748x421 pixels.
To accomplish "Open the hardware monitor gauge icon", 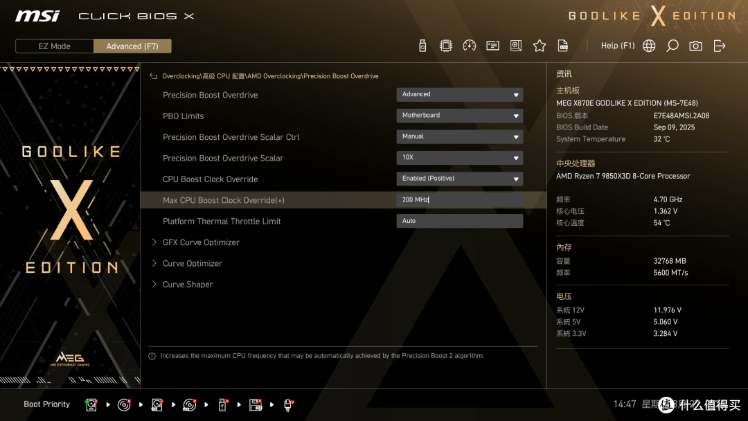I will pyautogui.click(x=470, y=46).
